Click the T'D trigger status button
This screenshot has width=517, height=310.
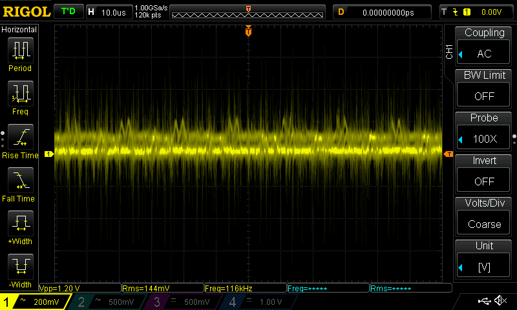67,12
